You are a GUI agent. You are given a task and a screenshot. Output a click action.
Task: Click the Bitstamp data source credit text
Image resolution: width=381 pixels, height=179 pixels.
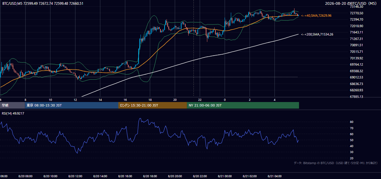[336, 163]
